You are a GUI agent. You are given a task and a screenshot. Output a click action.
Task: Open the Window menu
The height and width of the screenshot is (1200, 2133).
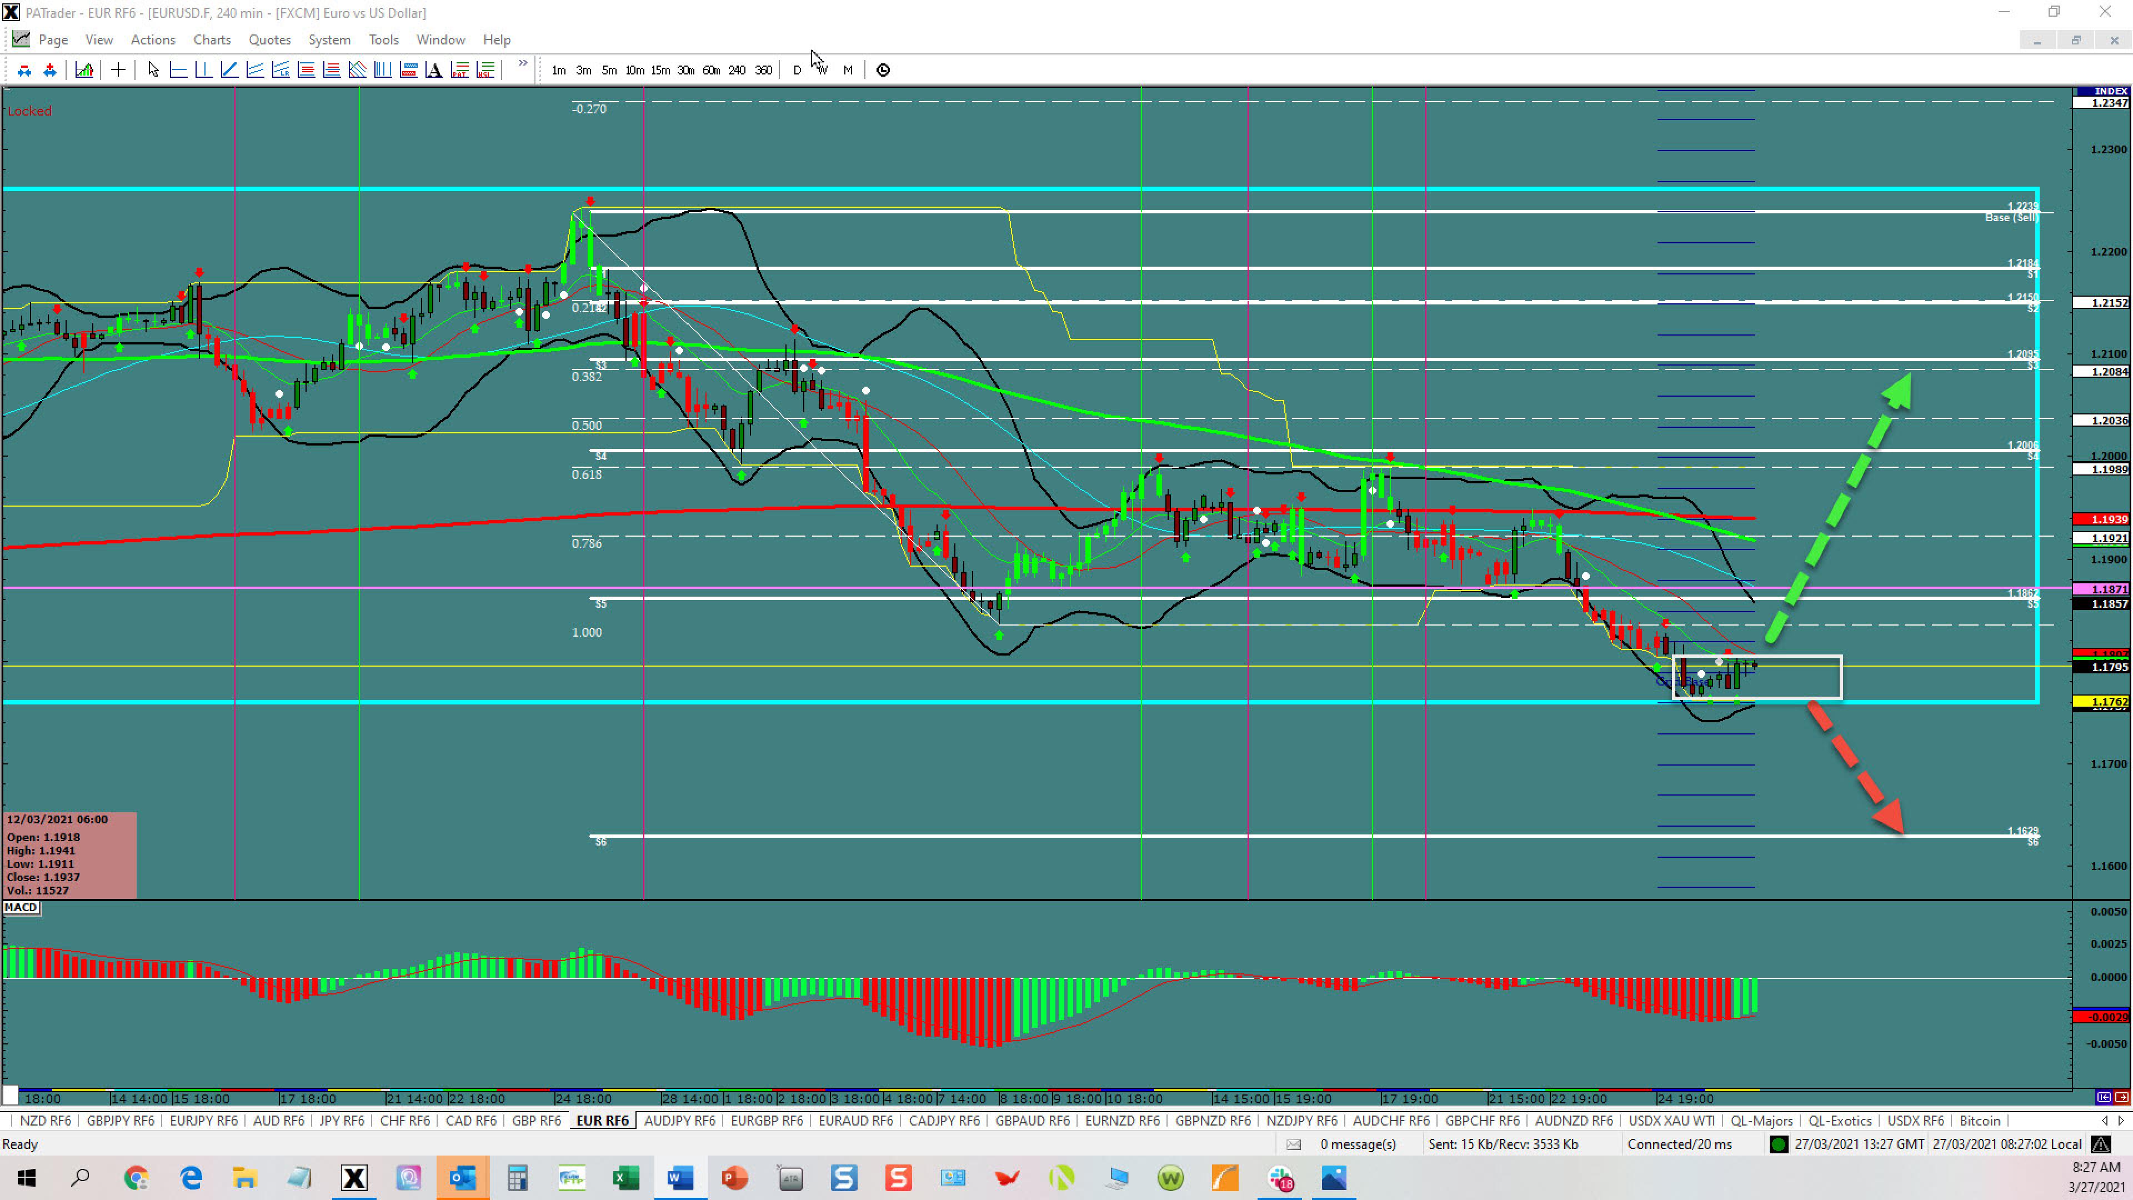[x=440, y=40]
